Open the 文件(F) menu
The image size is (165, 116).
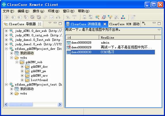pos(8,11)
